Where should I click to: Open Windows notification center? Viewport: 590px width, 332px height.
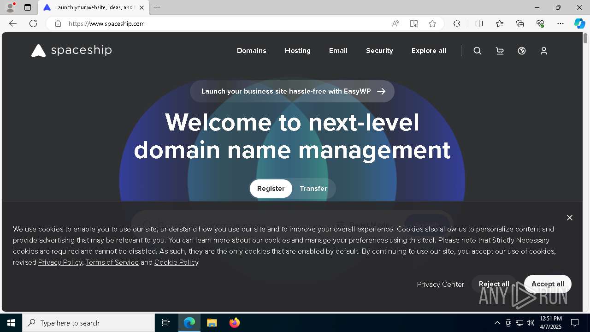click(575, 323)
